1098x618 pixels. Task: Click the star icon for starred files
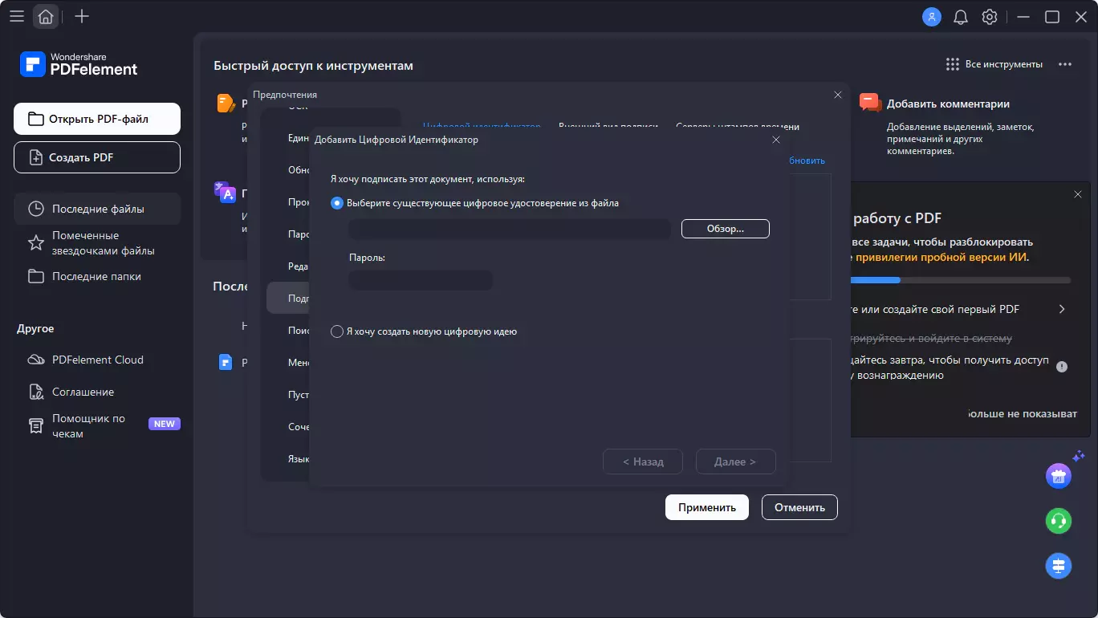(x=36, y=243)
